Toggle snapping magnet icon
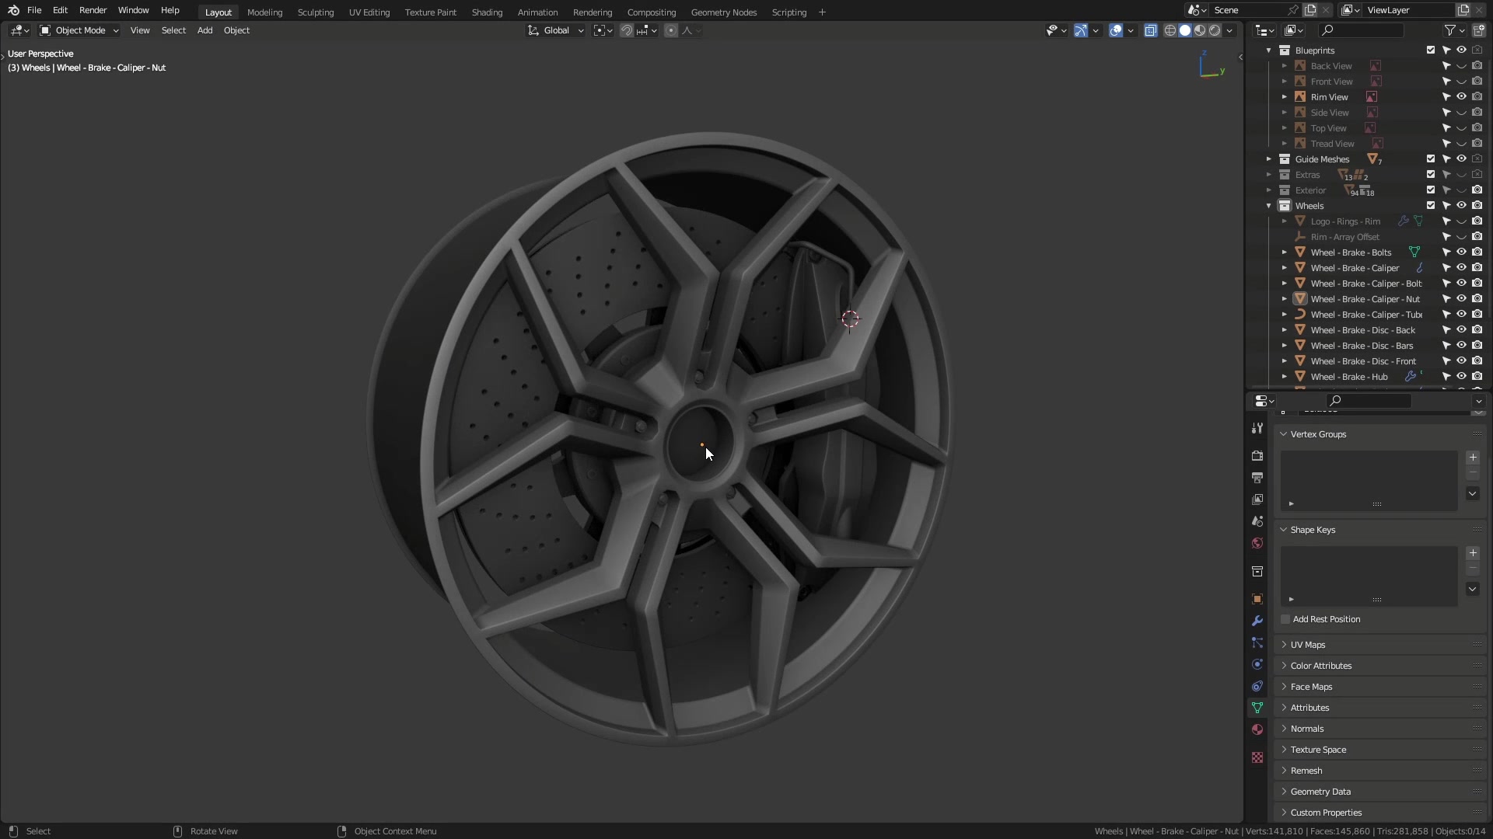 626,30
